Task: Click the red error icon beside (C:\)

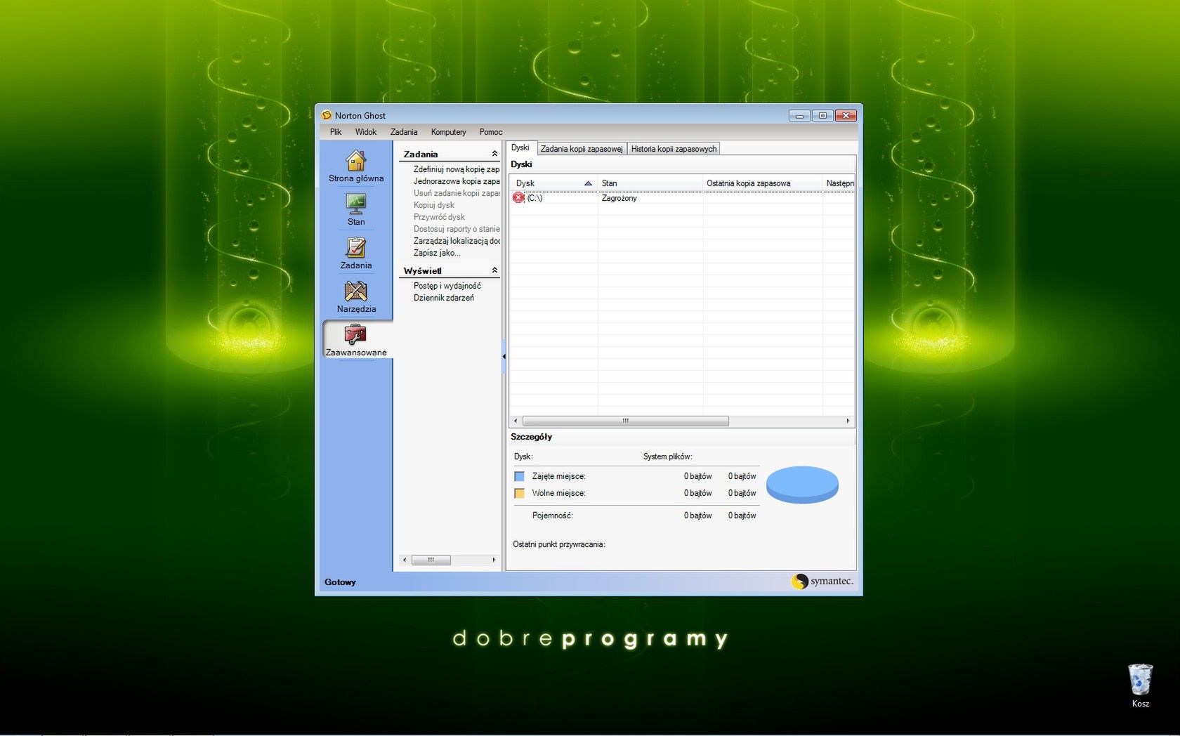Action: click(518, 198)
